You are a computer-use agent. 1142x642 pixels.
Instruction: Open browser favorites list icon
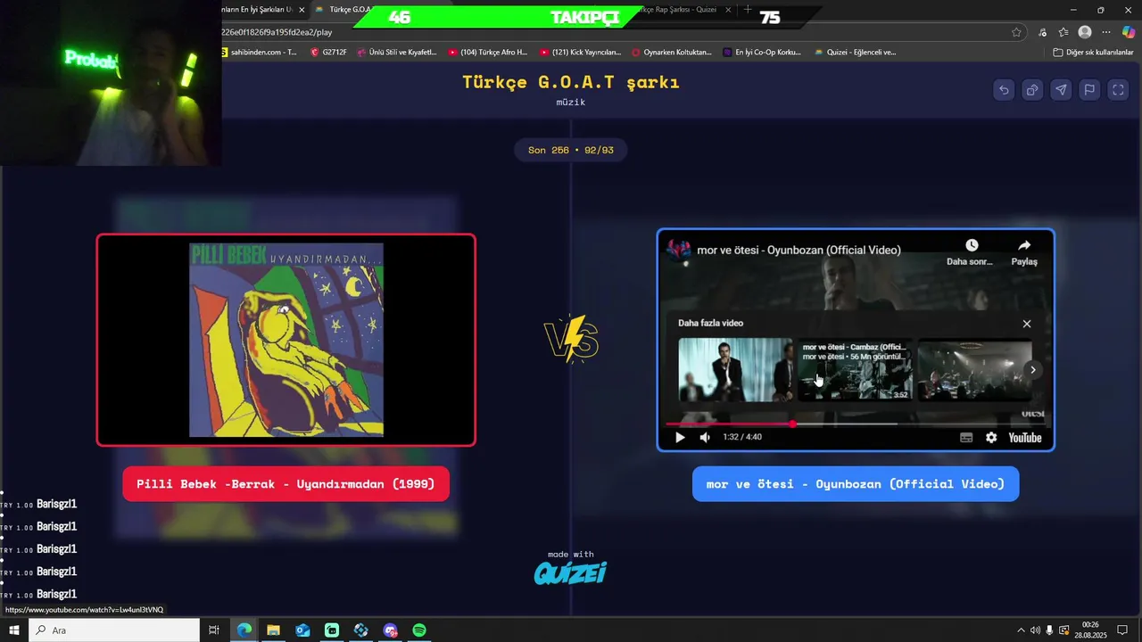coord(1063,32)
